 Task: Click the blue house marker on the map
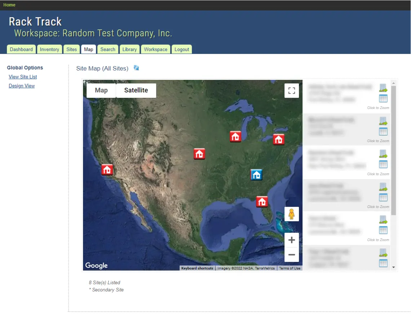tap(256, 175)
